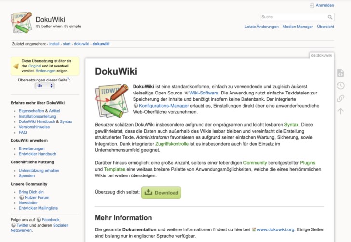Open Twitter link in sidebar
Image resolution: width=351 pixels, height=242 pixels.
[x=22, y=225]
